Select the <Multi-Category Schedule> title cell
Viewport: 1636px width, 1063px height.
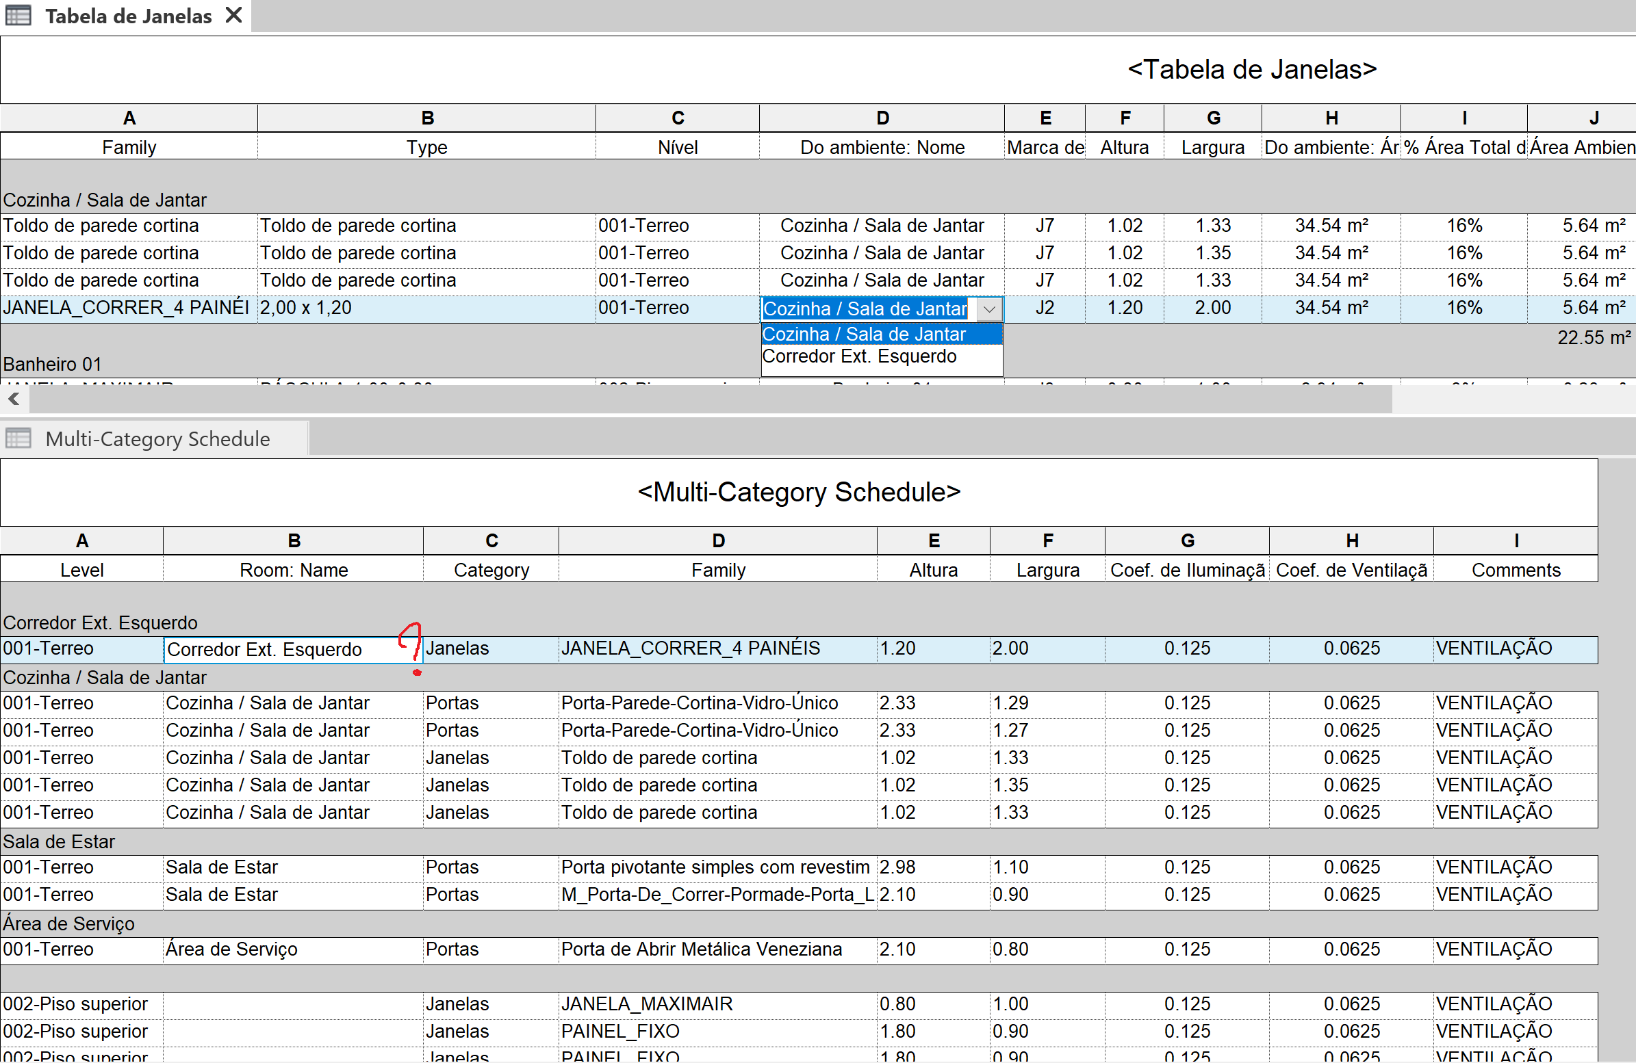point(799,492)
